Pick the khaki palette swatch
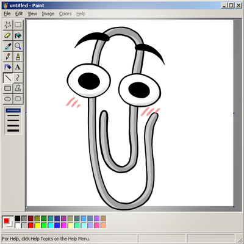 pyautogui.click(x=70, y=219)
